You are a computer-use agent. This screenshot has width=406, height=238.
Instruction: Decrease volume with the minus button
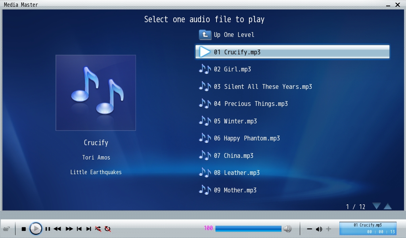point(310,229)
